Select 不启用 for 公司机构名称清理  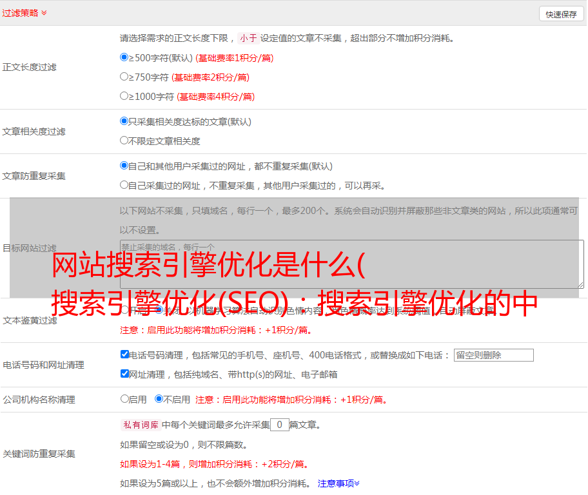pos(159,399)
